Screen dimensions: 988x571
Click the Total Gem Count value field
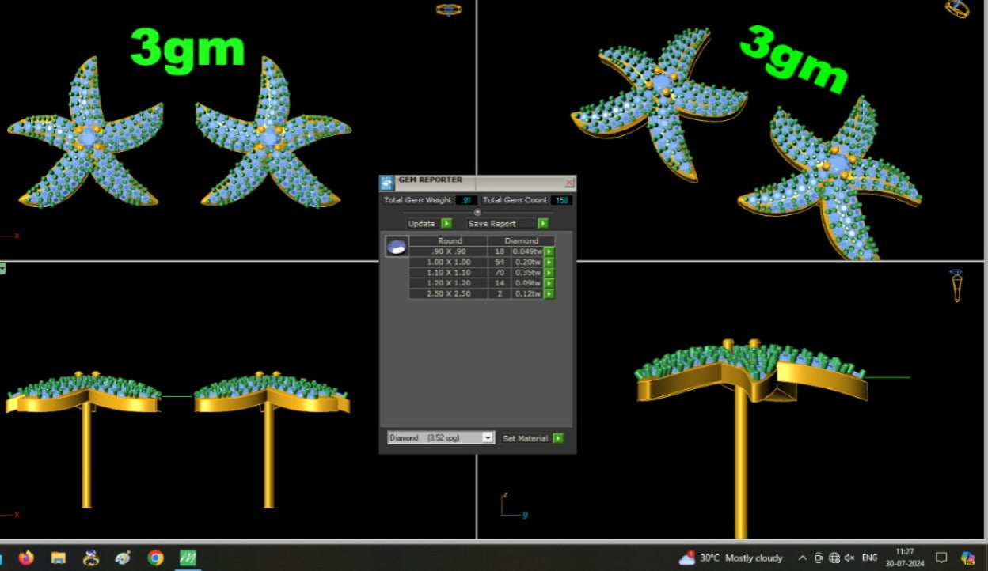click(x=561, y=200)
